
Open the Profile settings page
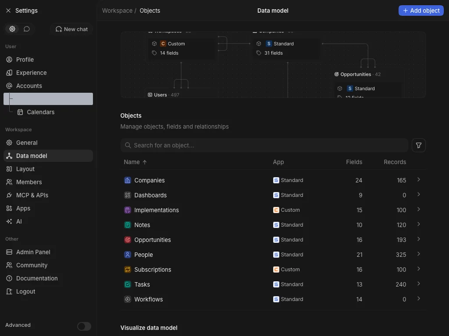coord(48,59)
